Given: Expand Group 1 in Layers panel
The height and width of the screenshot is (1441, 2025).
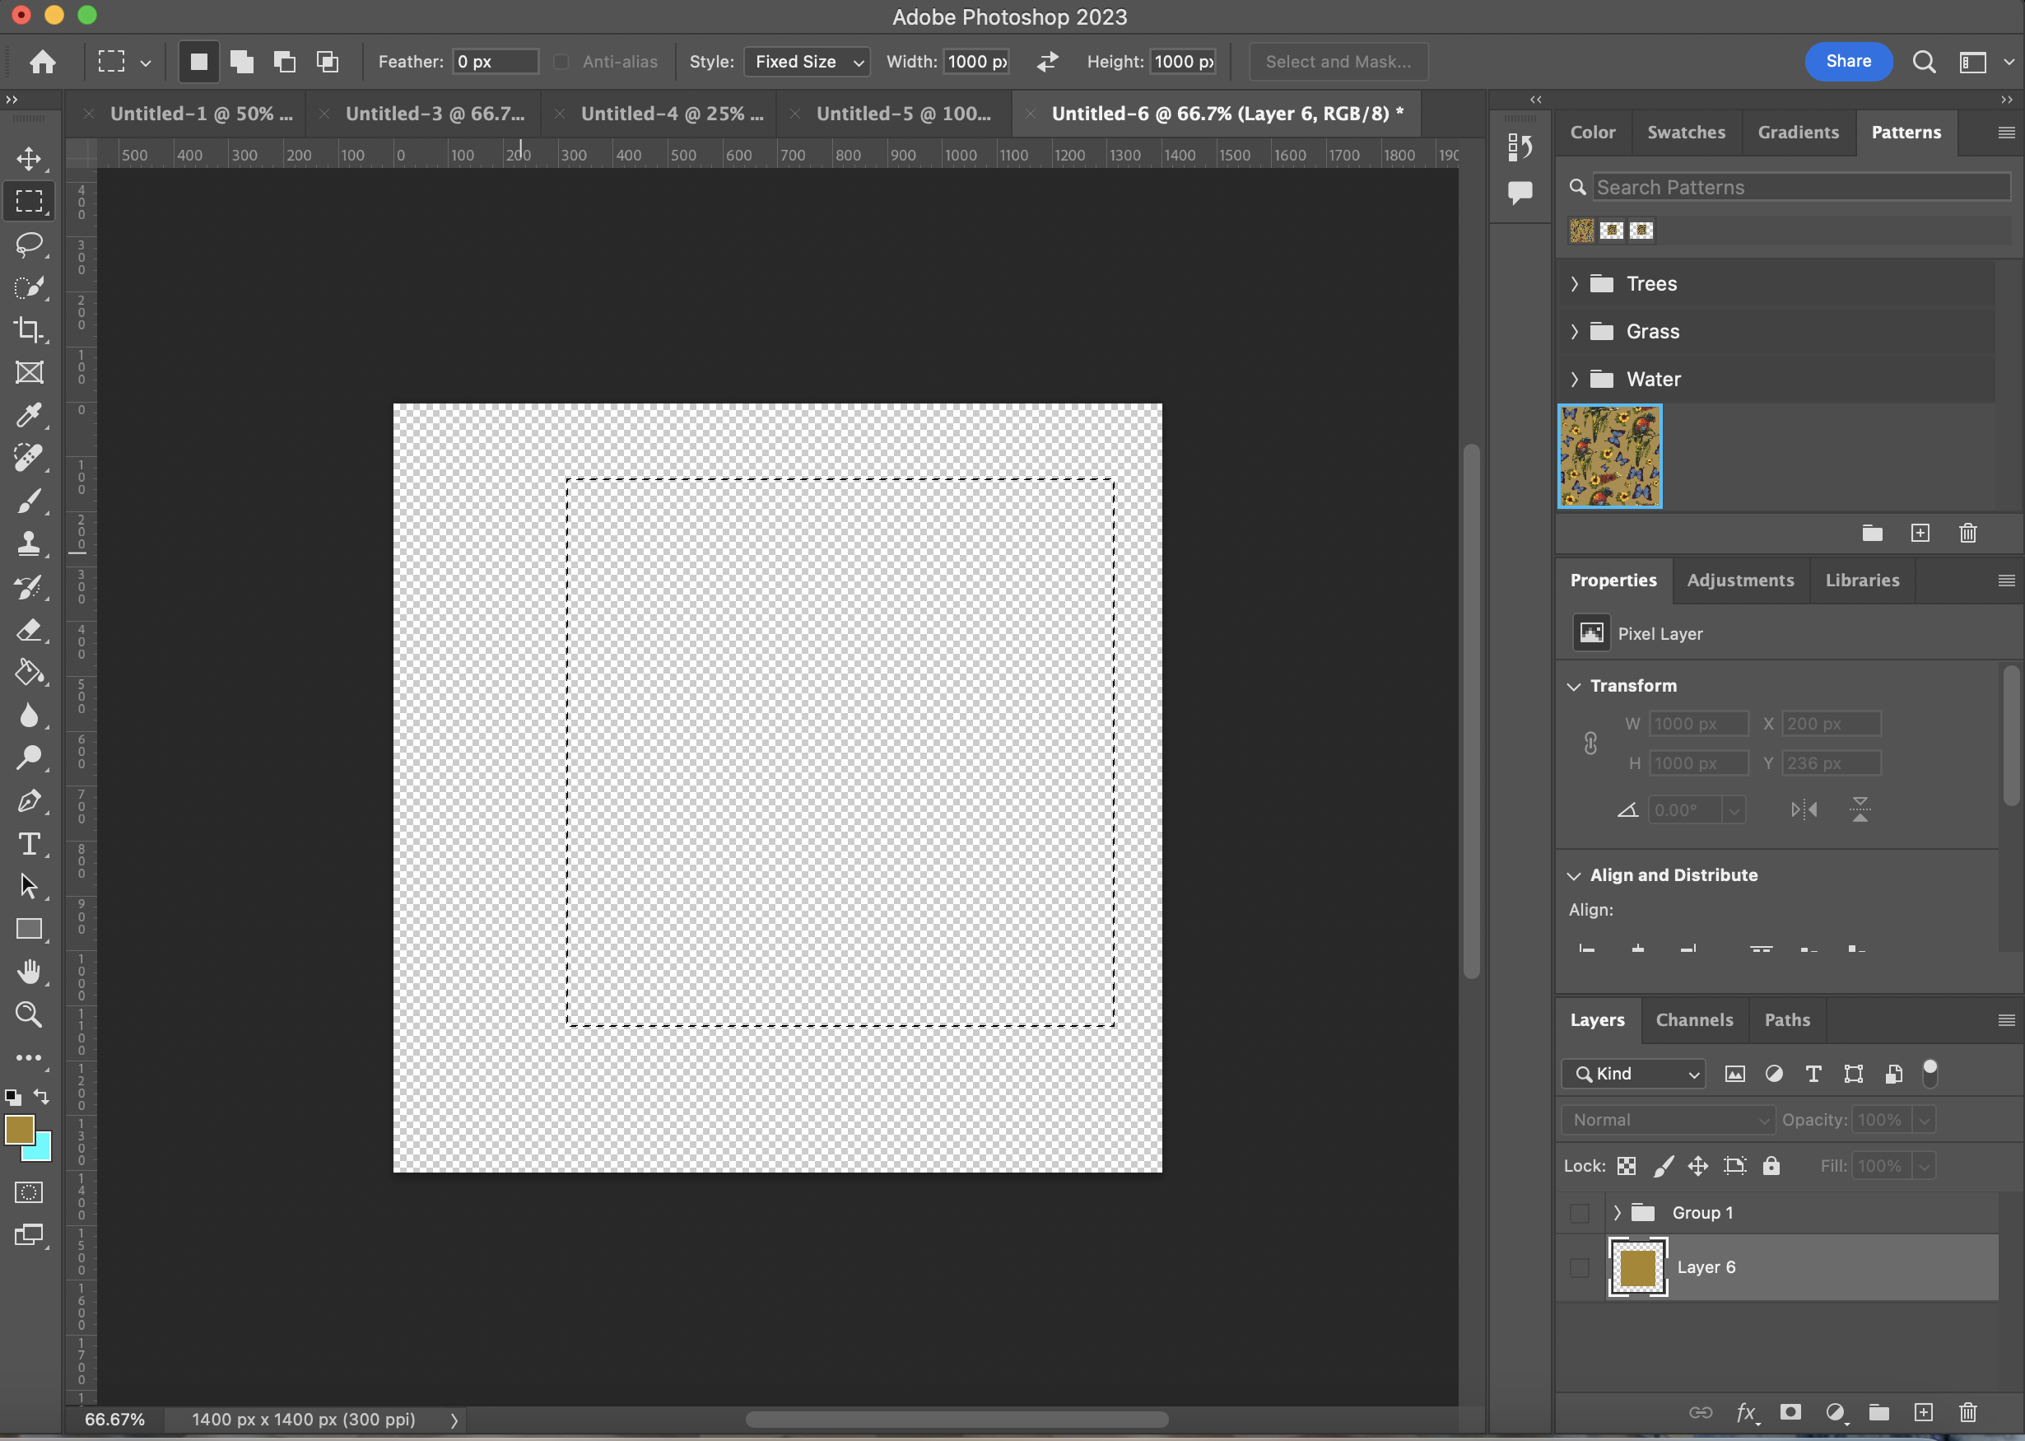Looking at the screenshot, I should tap(1617, 1213).
